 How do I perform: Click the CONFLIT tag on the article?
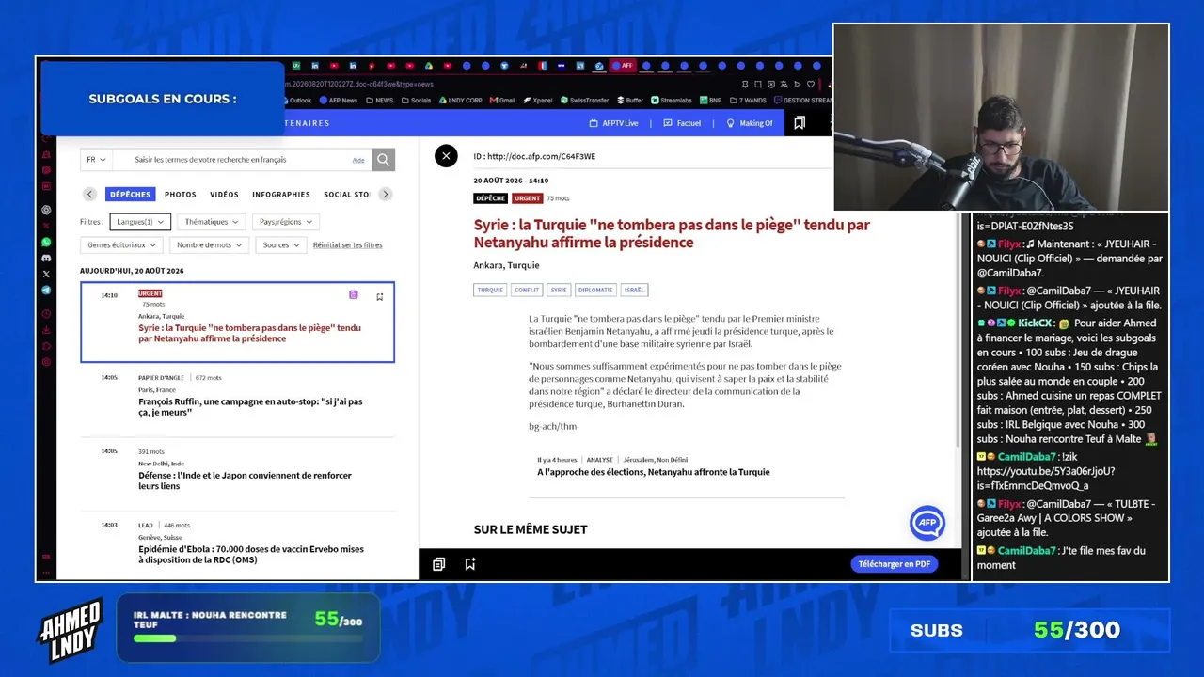click(x=527, y=290)
